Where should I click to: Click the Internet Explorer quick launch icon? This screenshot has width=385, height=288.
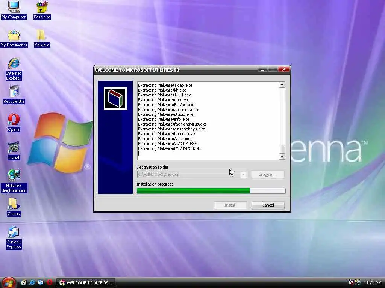coord(32,283)
